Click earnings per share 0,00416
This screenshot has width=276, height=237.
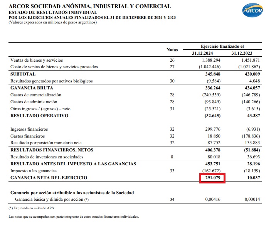pos(213,200)
